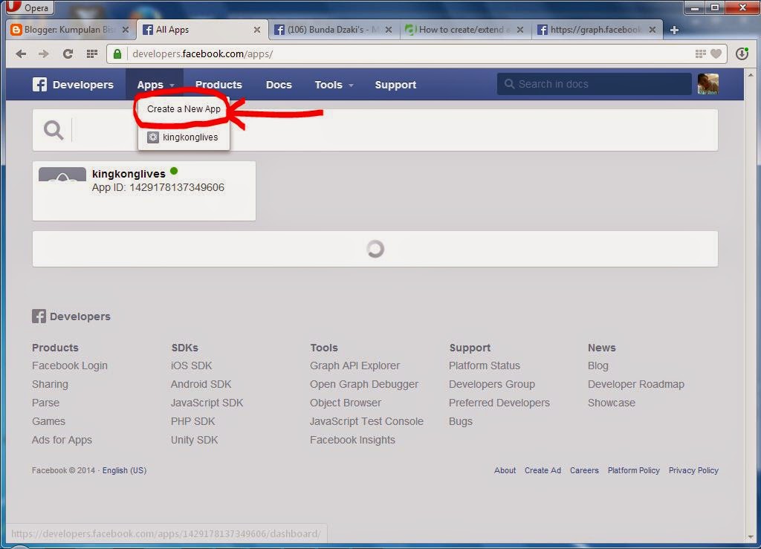Click the profile picture in header

tap(708, 84)
